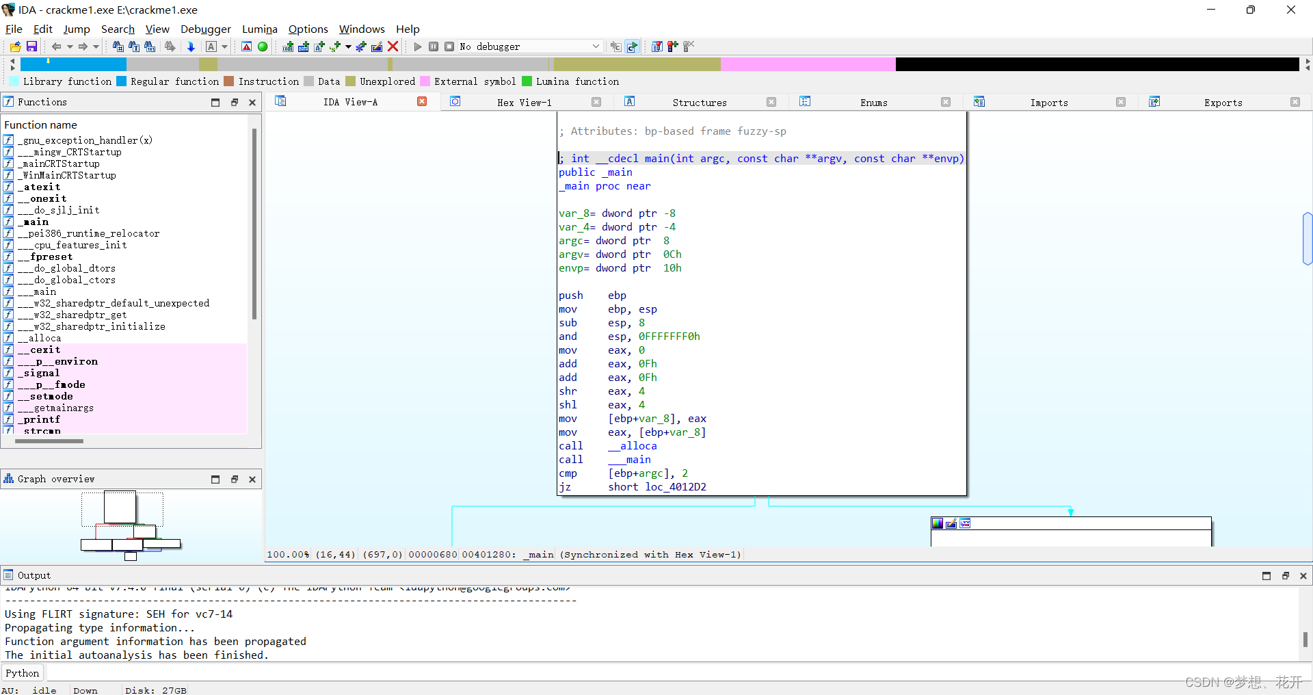Viewport: 1313px width, 695px height.
Task: Click the Functions list horizontal scrollbar
Action: point(49,441)
